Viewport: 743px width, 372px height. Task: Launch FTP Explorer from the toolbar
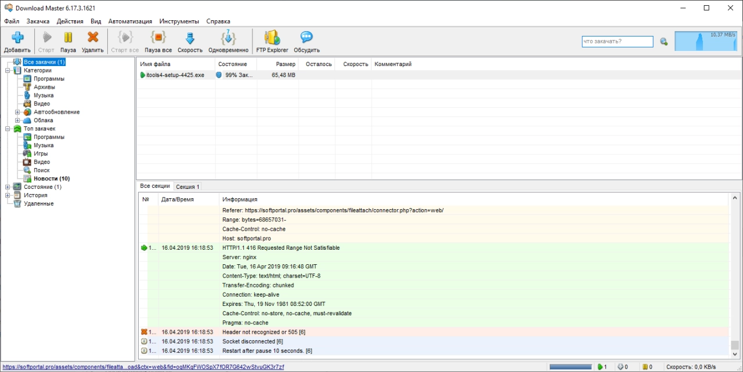[x=272, y=38]
